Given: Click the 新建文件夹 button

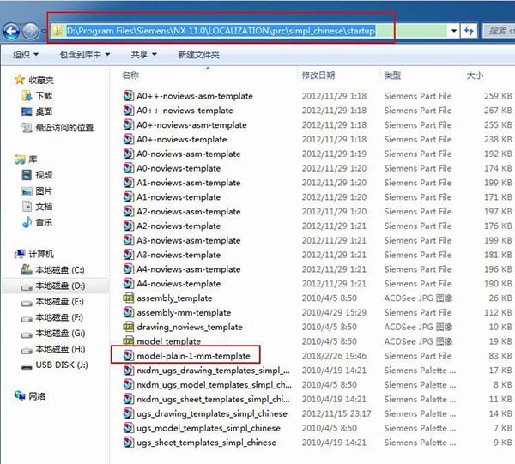Looking at the screenshot, I should click(198, 55).
